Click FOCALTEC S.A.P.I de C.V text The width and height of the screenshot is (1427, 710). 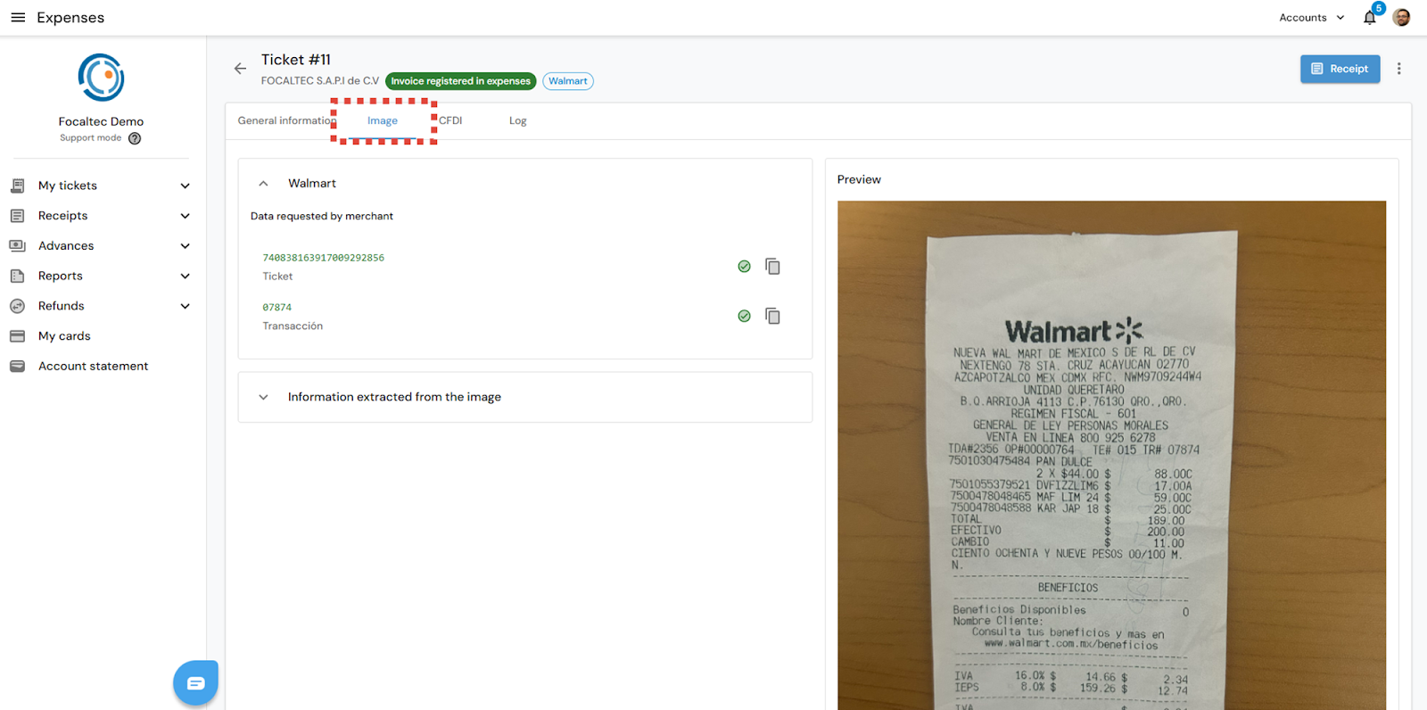pos(320,81)
